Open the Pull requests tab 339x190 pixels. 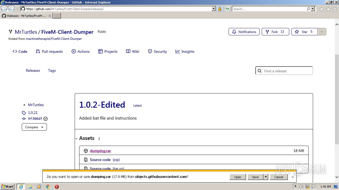(x=49, y=51)
